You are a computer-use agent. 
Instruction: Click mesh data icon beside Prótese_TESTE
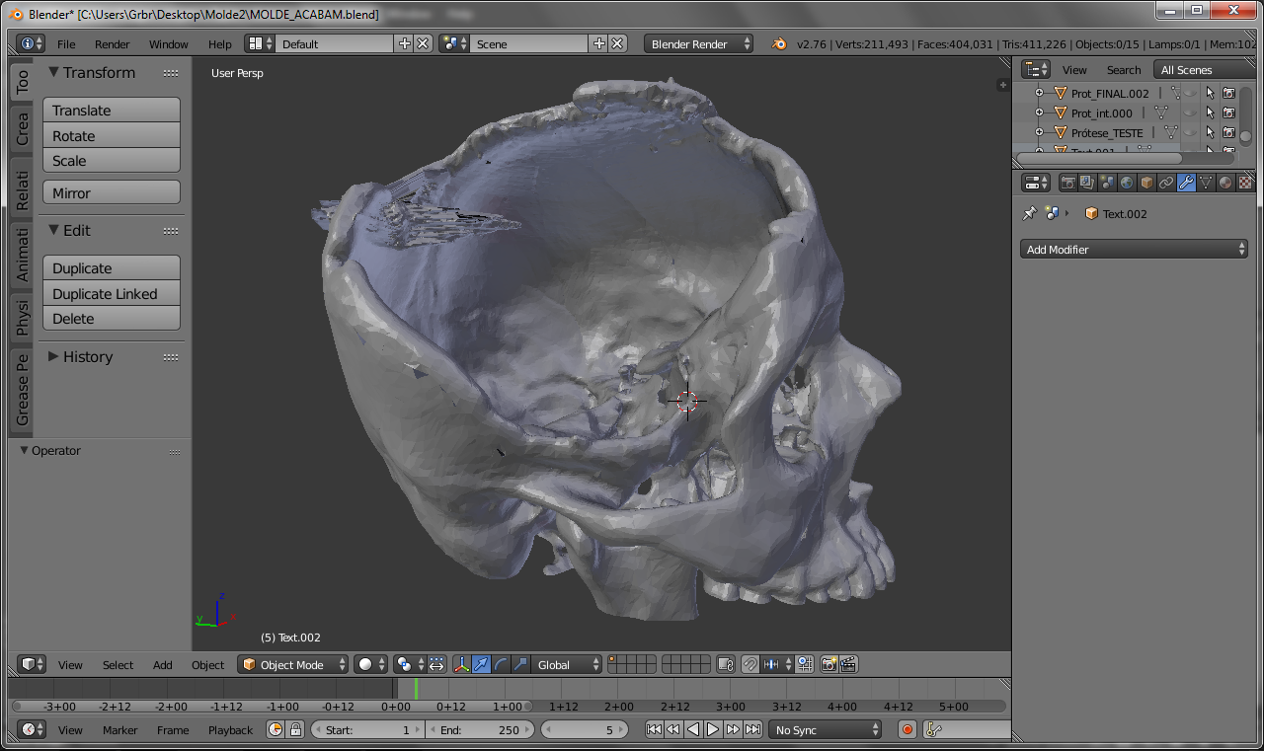coord(1171,132)
